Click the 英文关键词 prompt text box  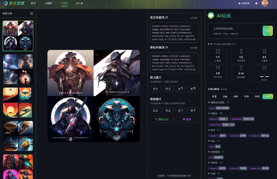pos(174,33)
